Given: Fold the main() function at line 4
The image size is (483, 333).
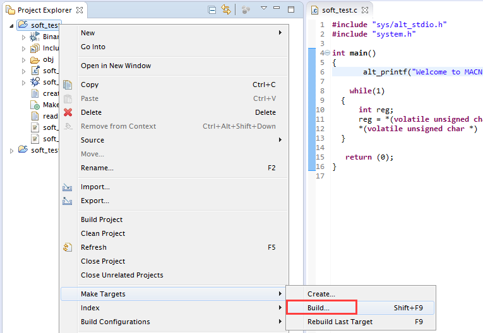Looking at the screenshot, I should point(328,53).
